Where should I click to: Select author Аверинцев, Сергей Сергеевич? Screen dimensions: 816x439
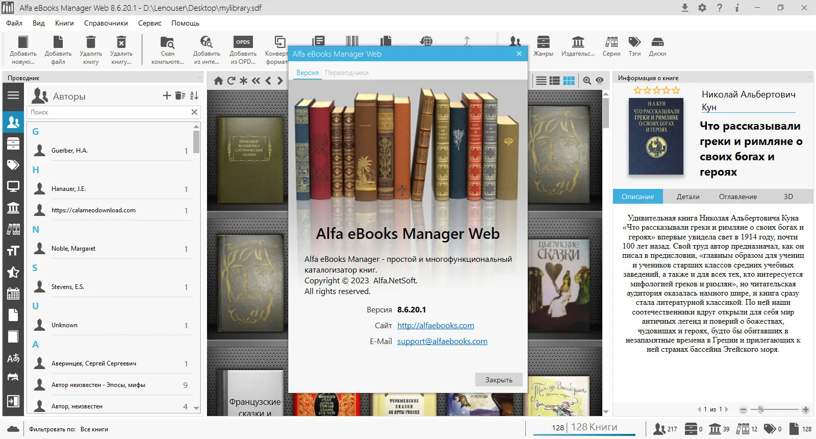point(112,363)
